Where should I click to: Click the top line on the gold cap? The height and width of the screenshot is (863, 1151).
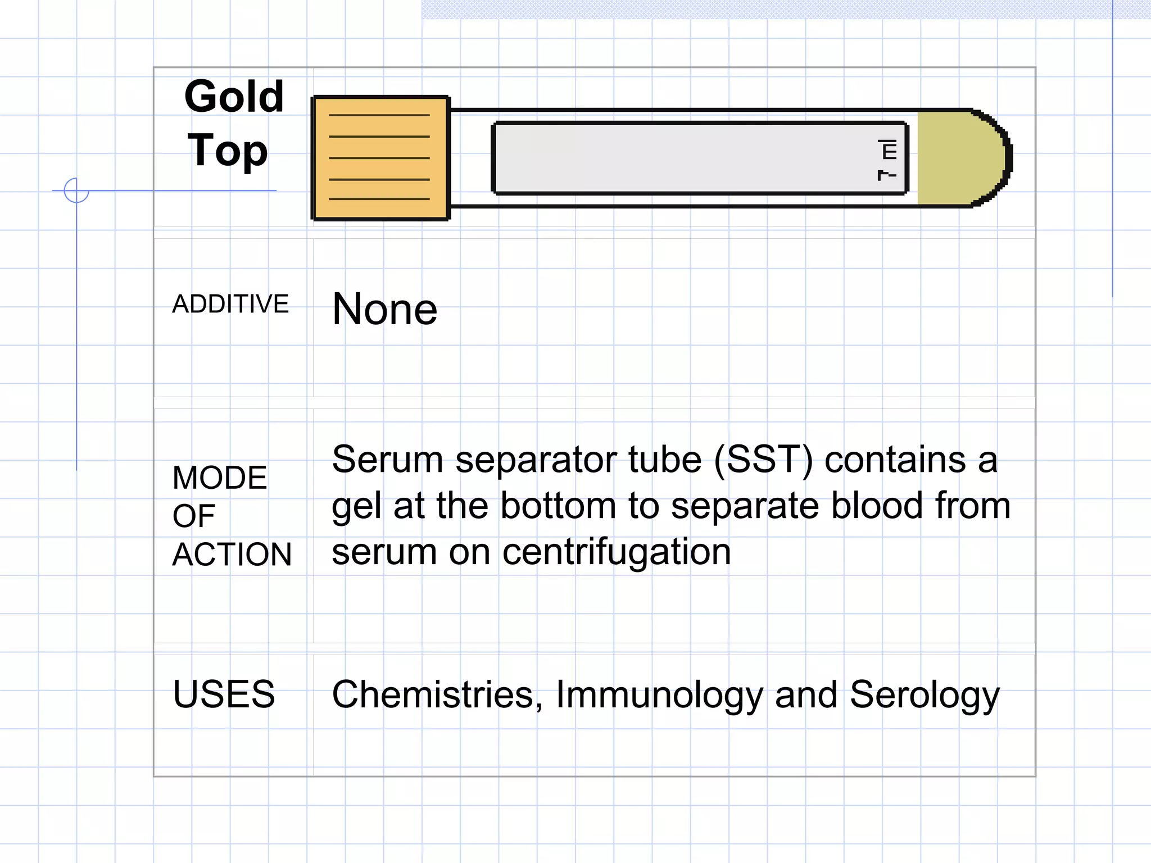pos(379,115)
